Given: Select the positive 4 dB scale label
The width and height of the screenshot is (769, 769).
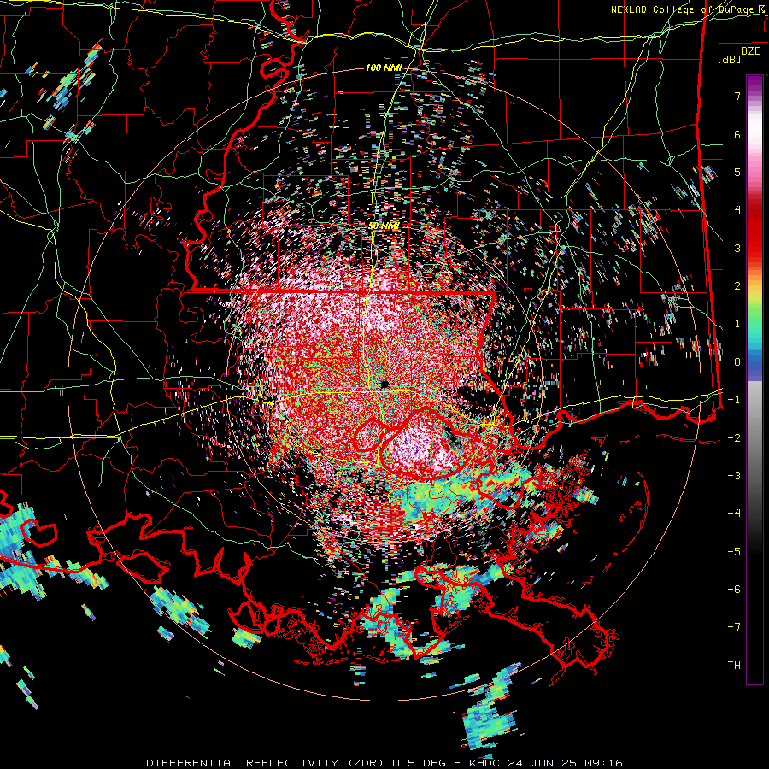Looking at the screenshot, I should pyautogui.click(x=737, y=210).
